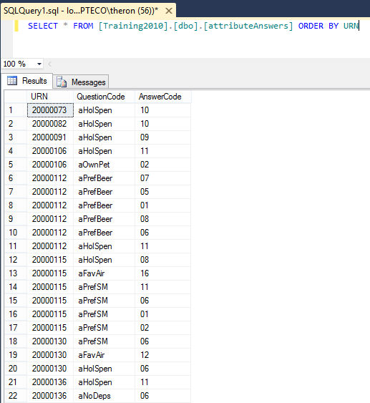
Task: Select AnswerCode 09 in row 3
Action: pyautogui.click(x=163, y=137)
